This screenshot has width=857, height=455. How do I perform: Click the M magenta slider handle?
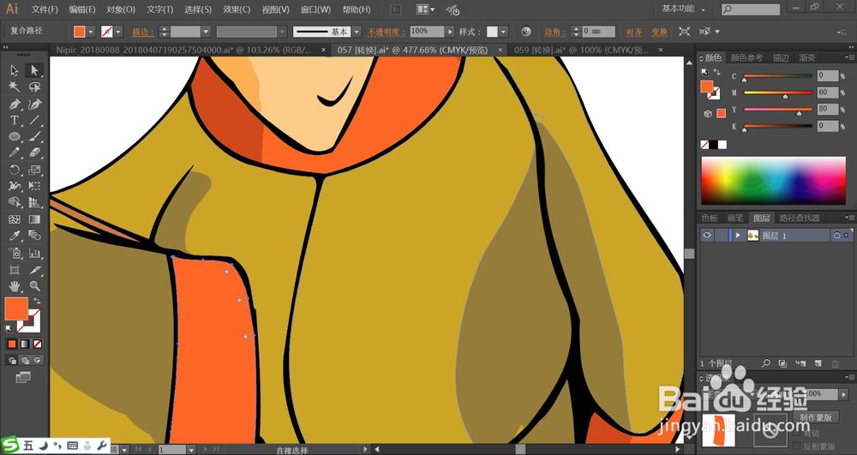click(x=785, y=97)
